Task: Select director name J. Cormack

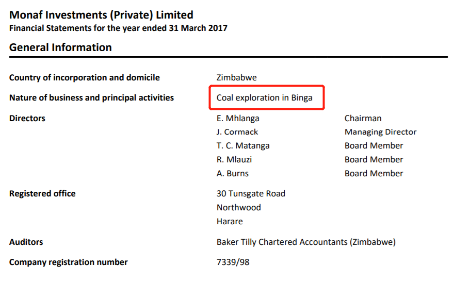Action: point(237,132)
